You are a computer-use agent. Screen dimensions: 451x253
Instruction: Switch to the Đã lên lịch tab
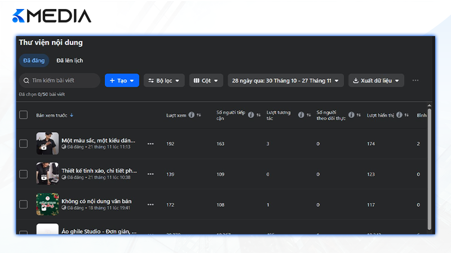69,61
